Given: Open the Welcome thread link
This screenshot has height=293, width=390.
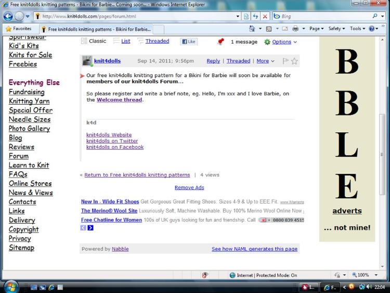Looking at the screenshot, I should pos(119,100).
